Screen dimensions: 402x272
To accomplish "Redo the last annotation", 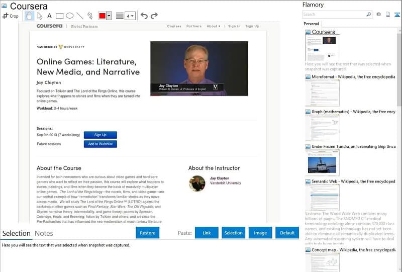I will tap(154, 16).
